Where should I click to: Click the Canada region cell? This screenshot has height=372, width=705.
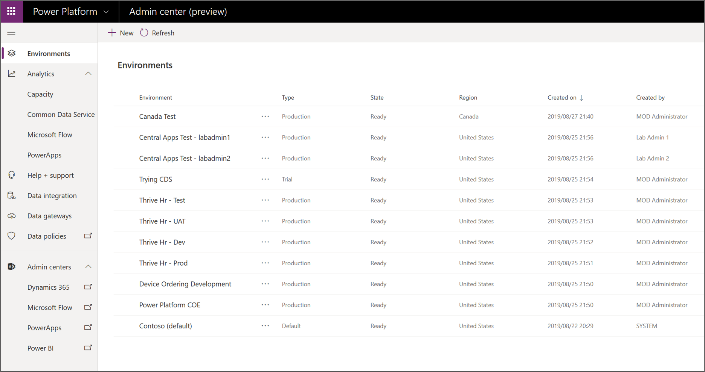pyautogui.click(x=468, y=116)
